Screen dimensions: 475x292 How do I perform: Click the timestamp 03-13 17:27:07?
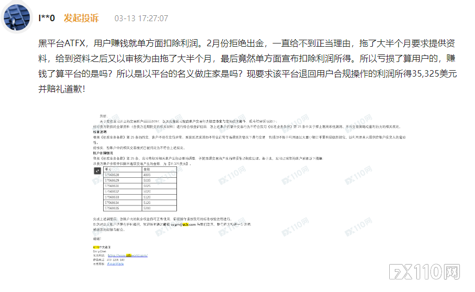pyautogui.click(x=141, y=18)
